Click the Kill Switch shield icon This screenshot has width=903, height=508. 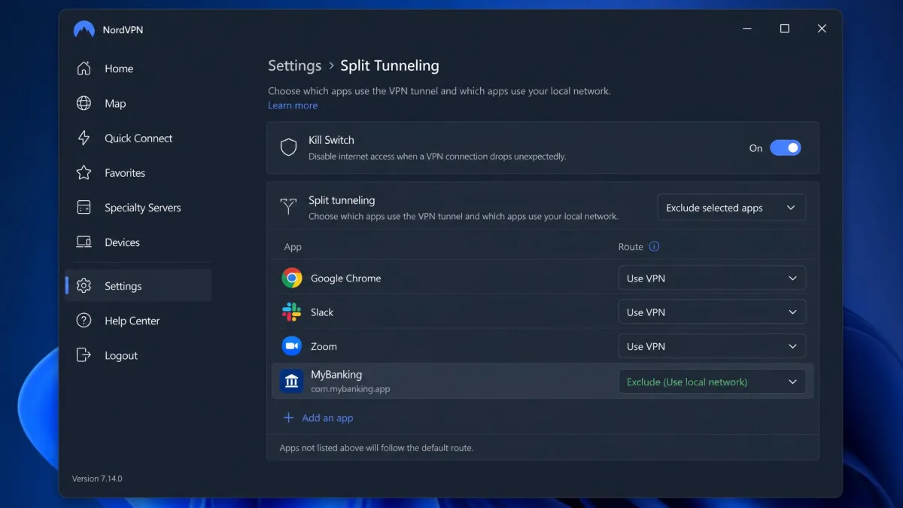(288, 148)
